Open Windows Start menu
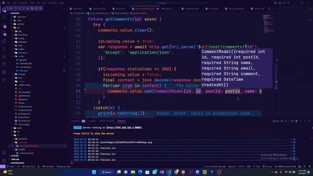 coord(94,172)
